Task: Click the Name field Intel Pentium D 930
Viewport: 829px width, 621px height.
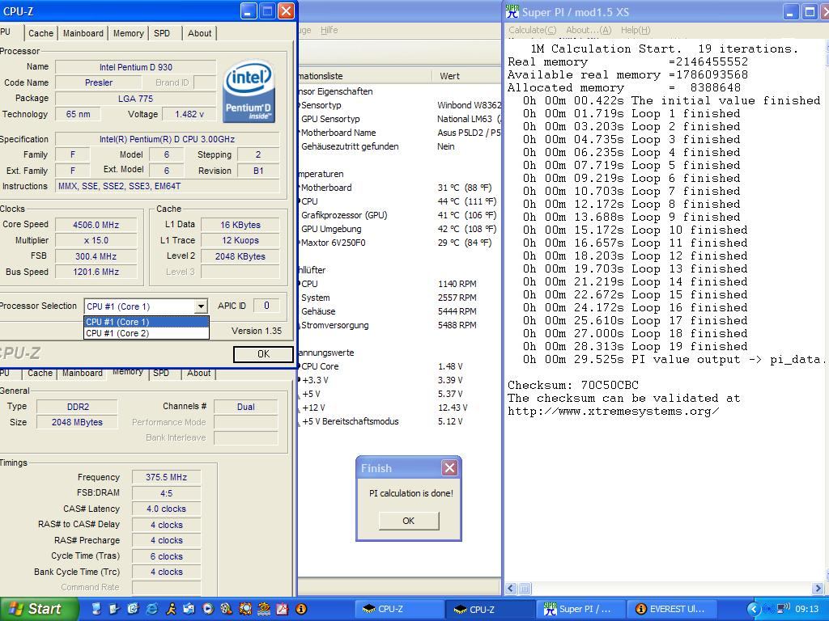Action: [136, 67]
